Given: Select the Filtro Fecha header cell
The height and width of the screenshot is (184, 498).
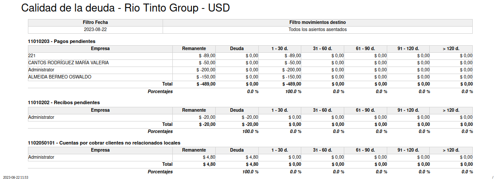Looking at the screenshot, I should pos(95,23).
